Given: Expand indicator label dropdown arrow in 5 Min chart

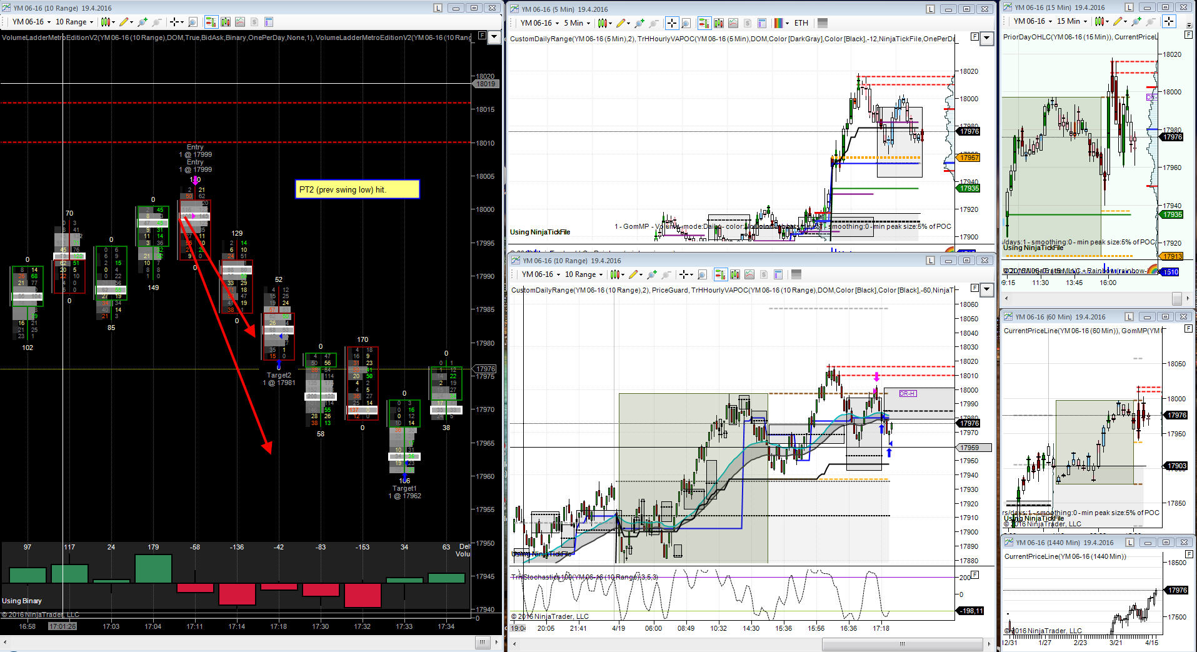Looking at the screenshot, I should [x=987, y=38].
